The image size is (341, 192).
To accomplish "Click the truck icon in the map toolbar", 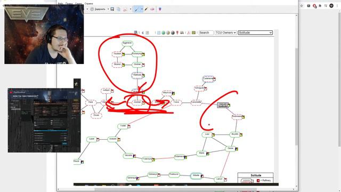I will (182, 33).
